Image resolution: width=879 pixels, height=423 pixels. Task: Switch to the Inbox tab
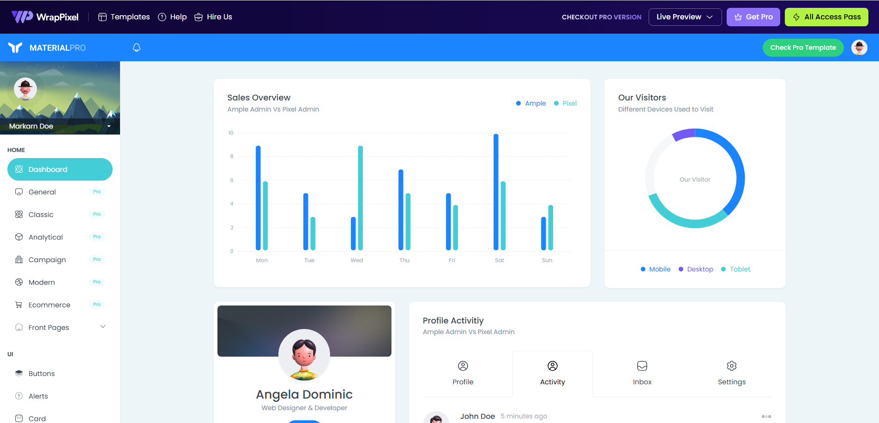coord(642,374)
